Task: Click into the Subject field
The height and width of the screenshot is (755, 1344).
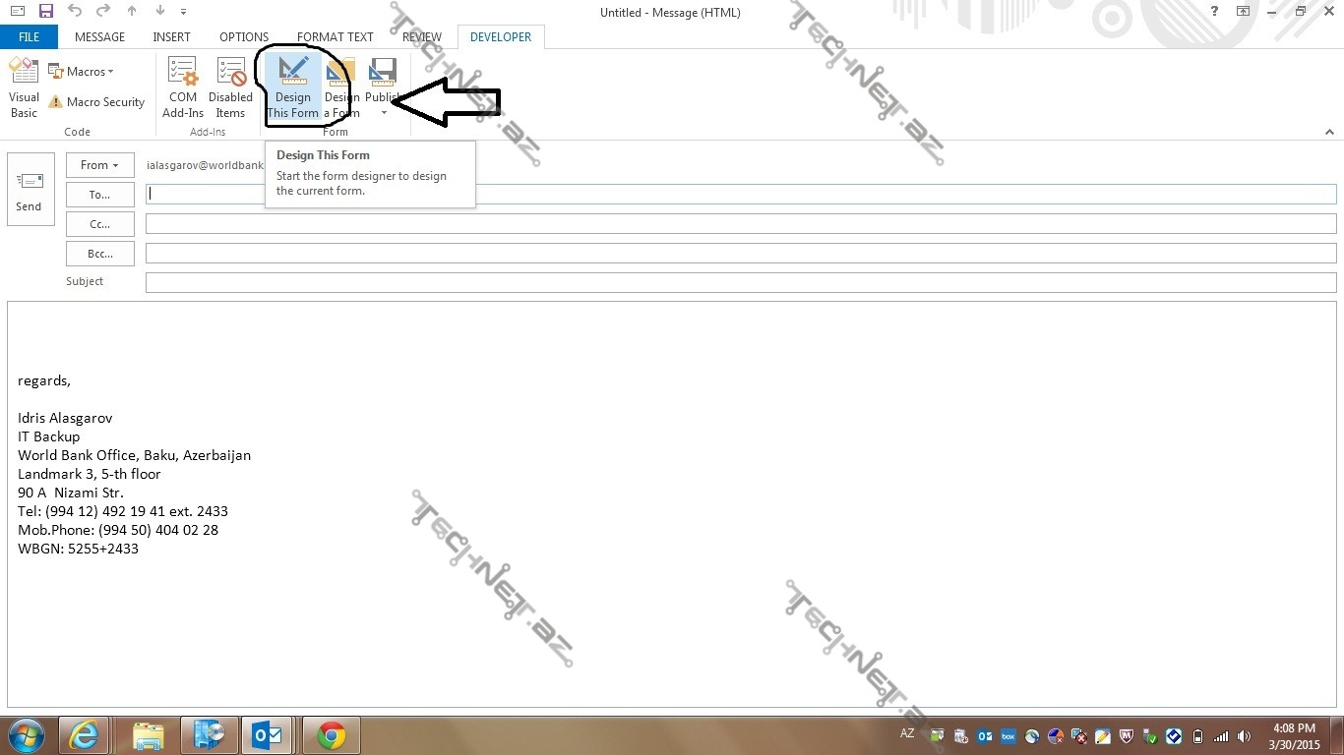Action: pyautogui.click(x=740, y=283)
